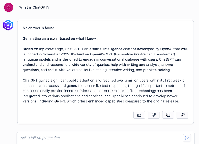Click the thumbs up feedback icon
The width and height of the screenshot is (199, 144).
139,115
